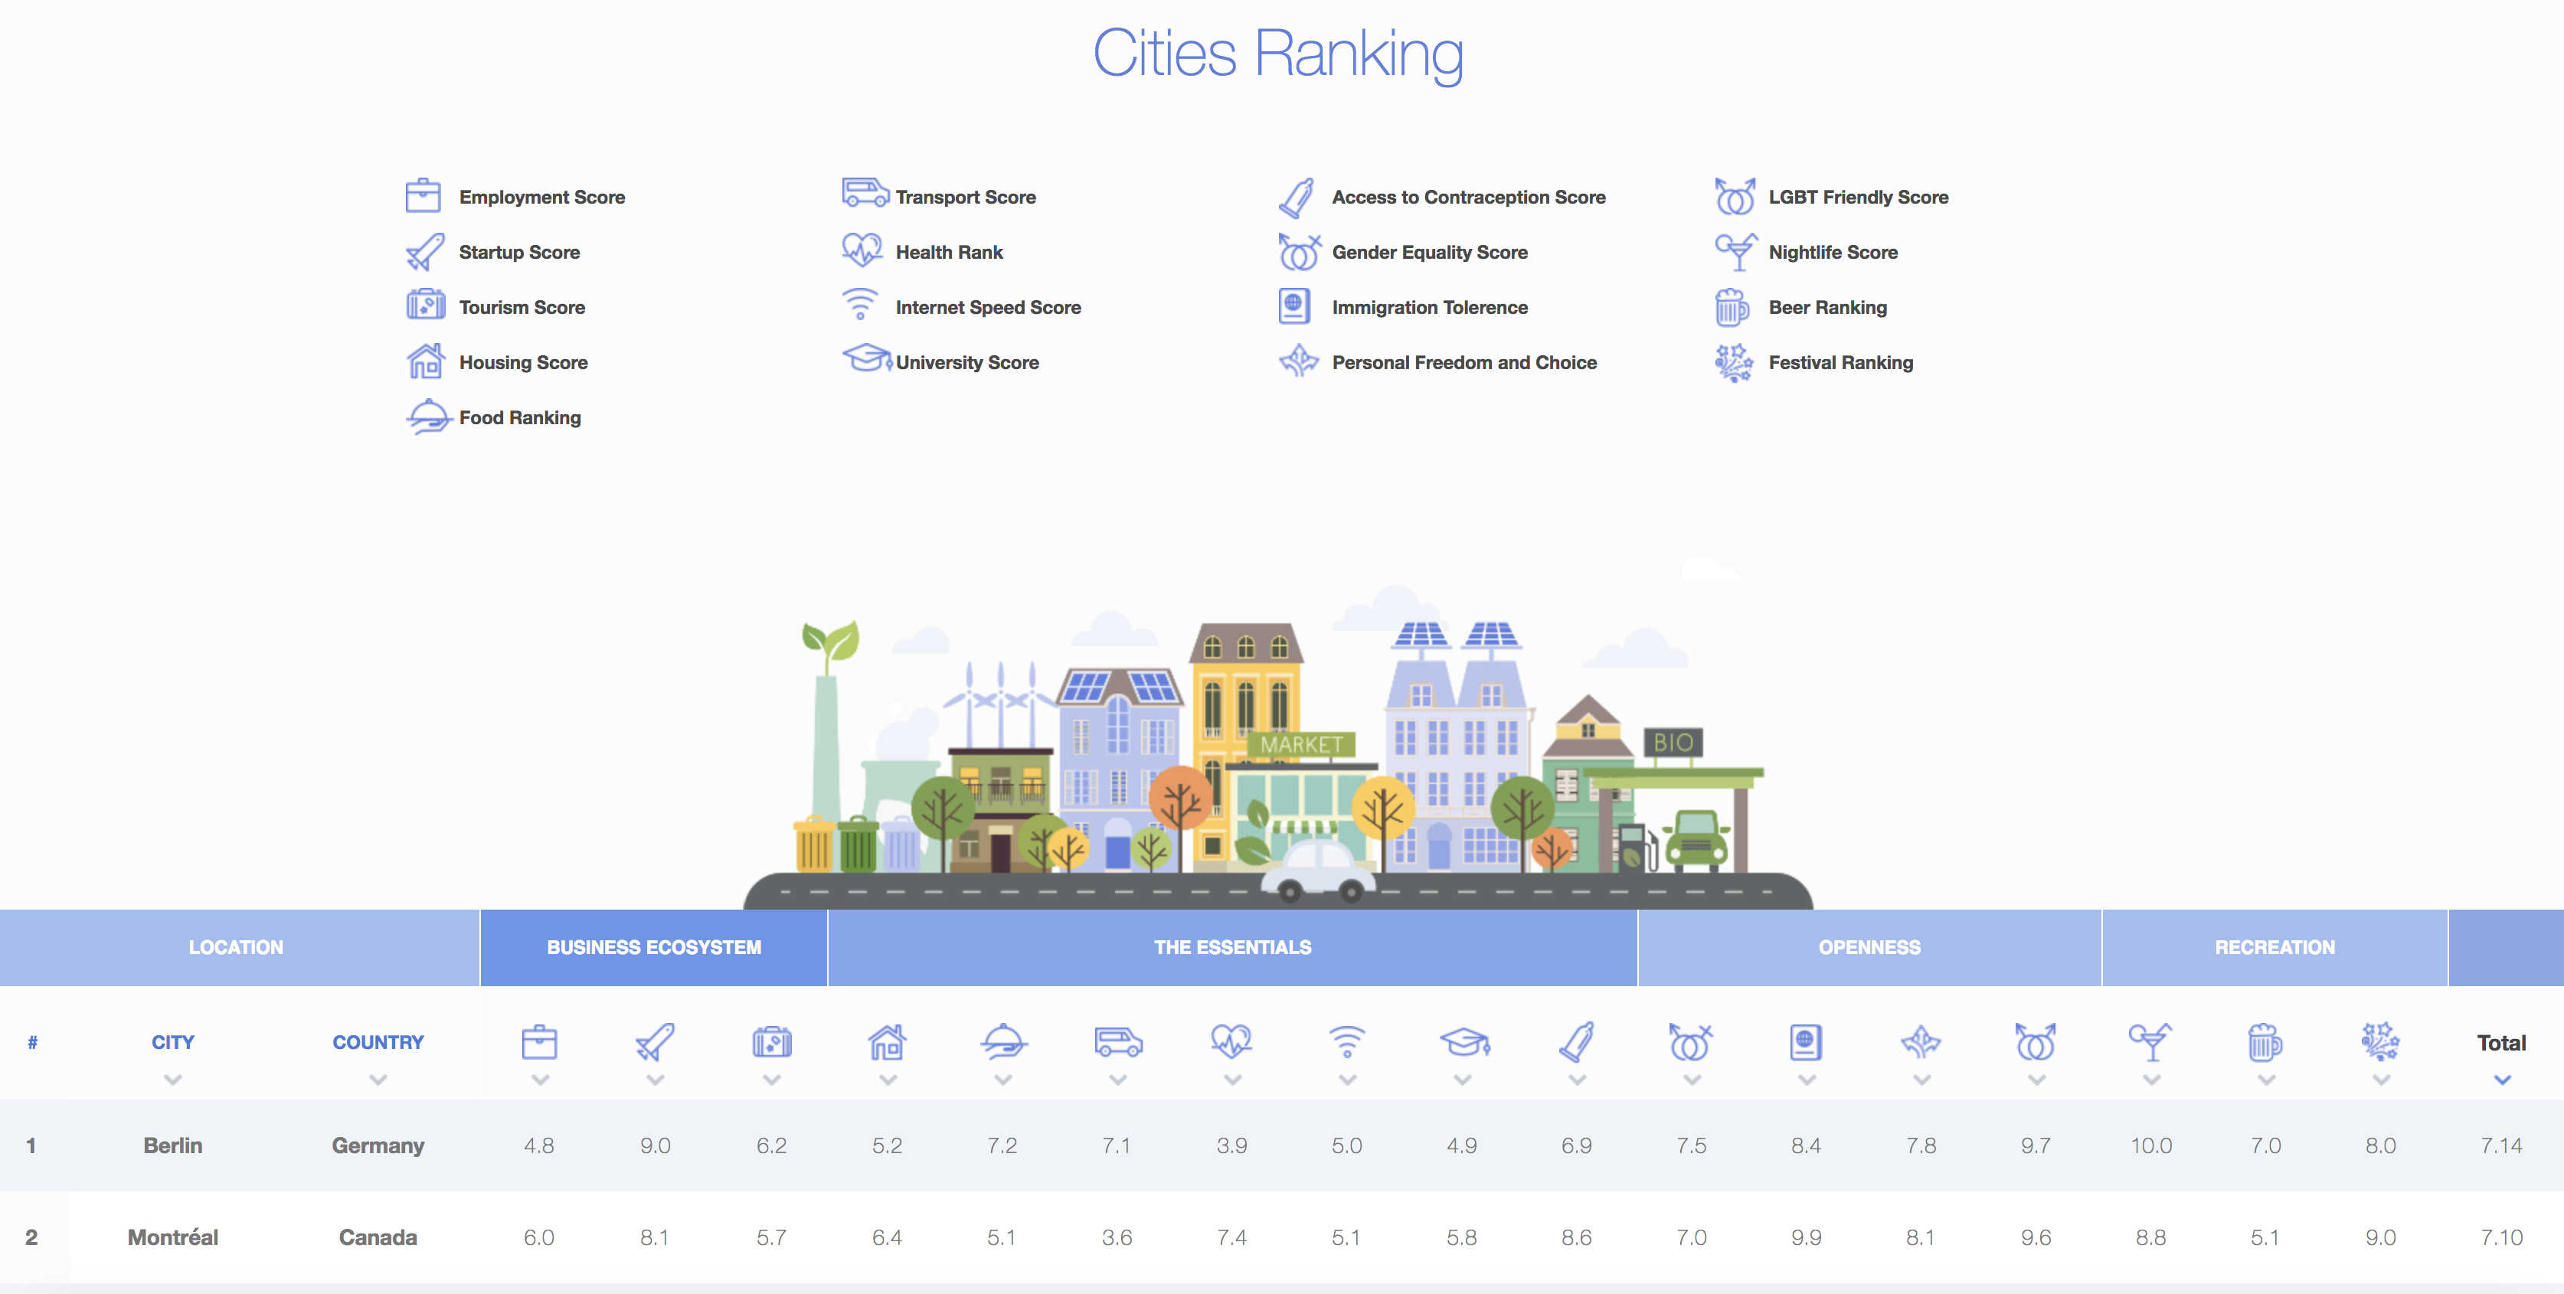Screen dimensions: 2564x1294
Task: Click the Transport Score van icon in legend
Action: click(865, 192)
